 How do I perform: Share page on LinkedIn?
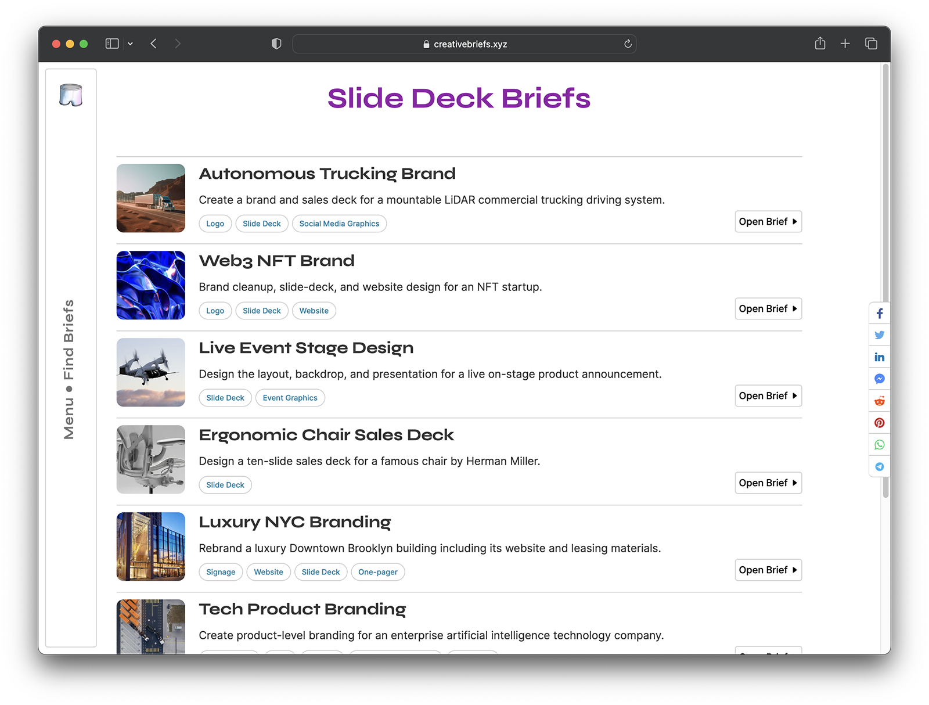pyautogui.click(x=880, y=357)
